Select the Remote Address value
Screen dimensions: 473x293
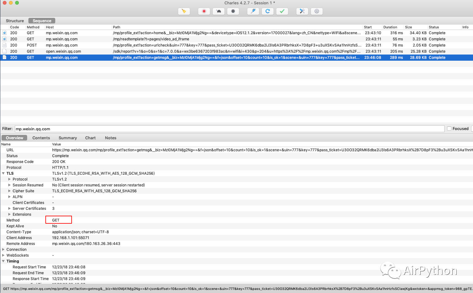[86, 244]
